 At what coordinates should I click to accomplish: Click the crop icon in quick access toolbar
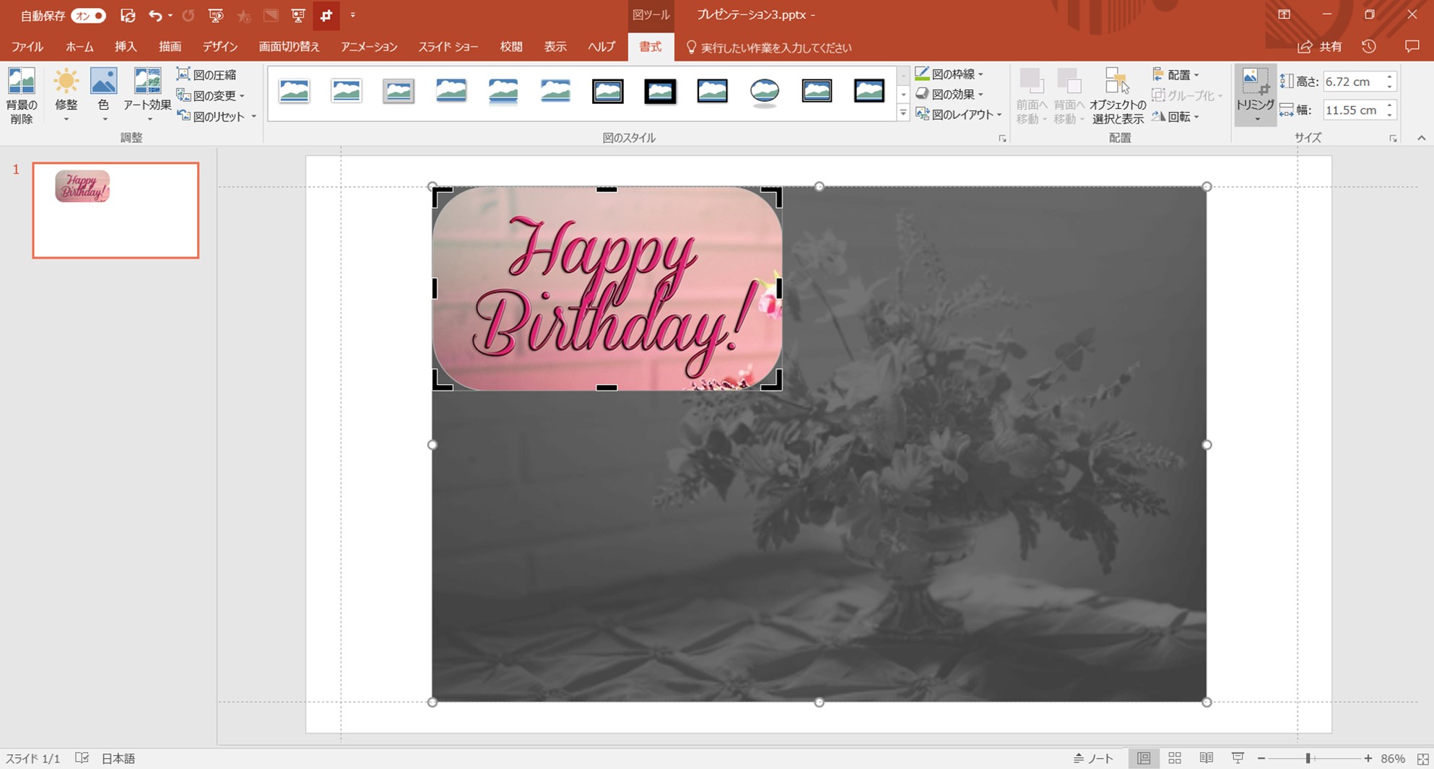tap(326, 15)
